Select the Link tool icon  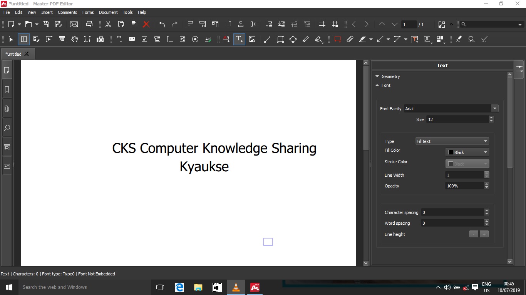119,39
